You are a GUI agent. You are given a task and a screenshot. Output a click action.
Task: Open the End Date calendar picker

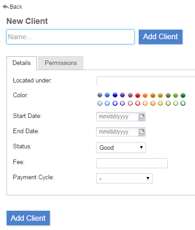coord(142,132)
